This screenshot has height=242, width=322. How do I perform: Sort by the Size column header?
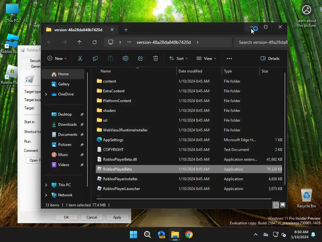click(271, 71)
